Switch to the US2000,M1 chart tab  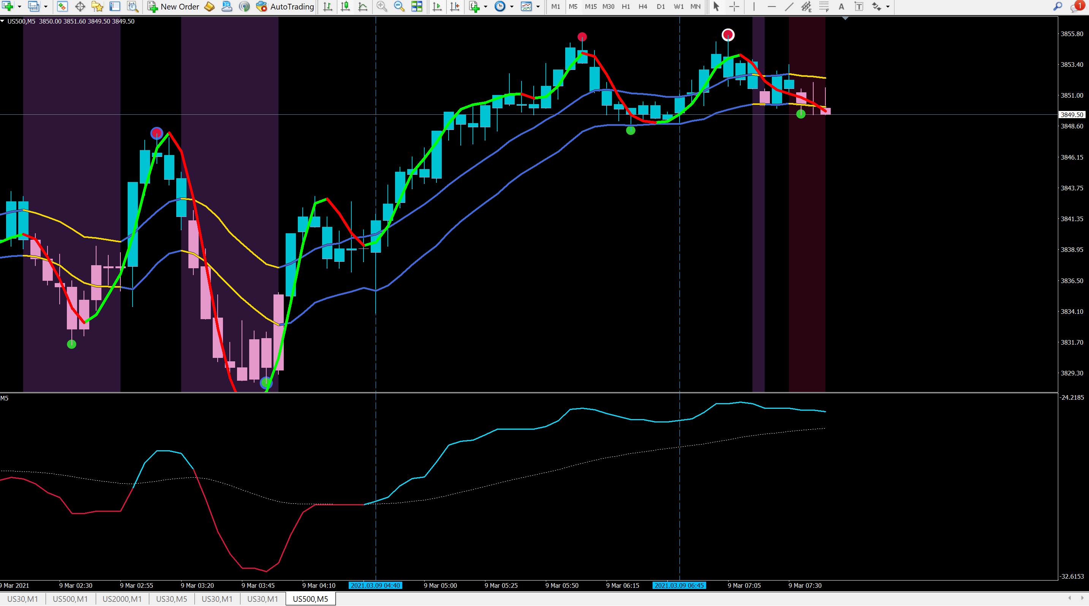pyautogui.click(x=122, y=599)
